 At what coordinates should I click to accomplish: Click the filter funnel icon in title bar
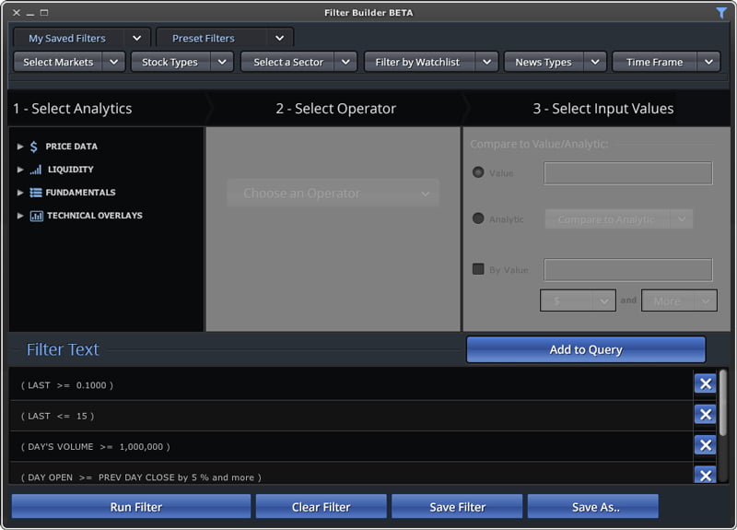(721, 13)
